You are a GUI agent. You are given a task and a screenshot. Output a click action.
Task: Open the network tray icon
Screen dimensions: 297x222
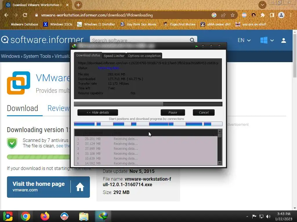coord(261,216)
